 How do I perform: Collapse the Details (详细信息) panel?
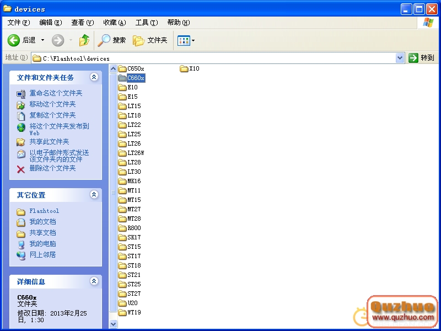pos(94,281)
